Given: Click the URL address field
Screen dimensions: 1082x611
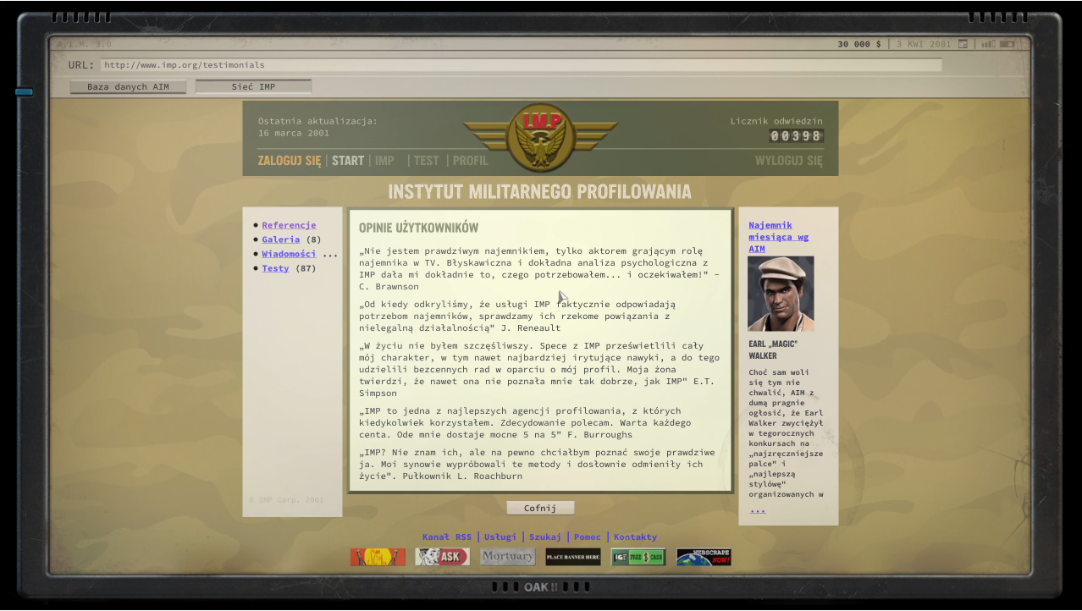Looking at the screenshot, I should (521, 65).
